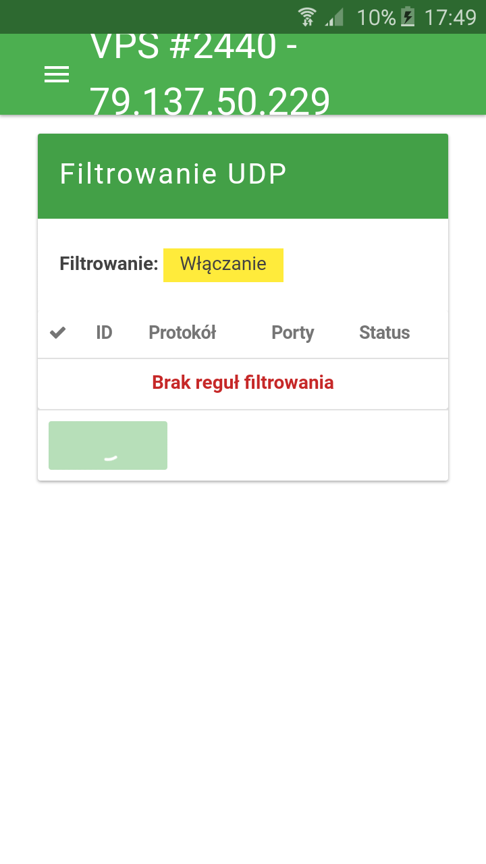Image resolution: width=486 pixels, height=864 pixels.
Task: Tap the charging battery icon
Action: pyautogui.click(x=408, y=17)
